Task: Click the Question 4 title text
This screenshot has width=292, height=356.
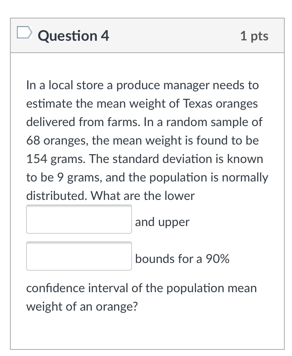Action: [x=73, y=35]
